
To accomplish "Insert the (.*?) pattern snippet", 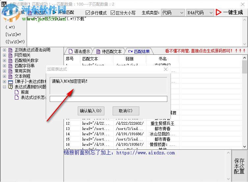I will click(x=10, y=27).
